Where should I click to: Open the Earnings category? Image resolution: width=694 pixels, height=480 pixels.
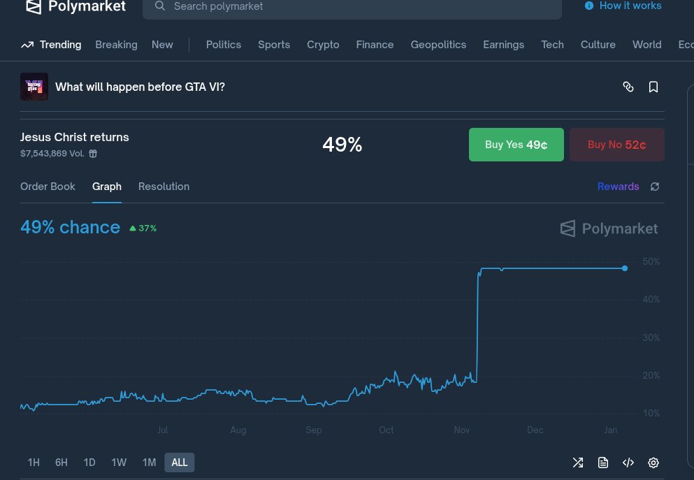pos(504,45)
